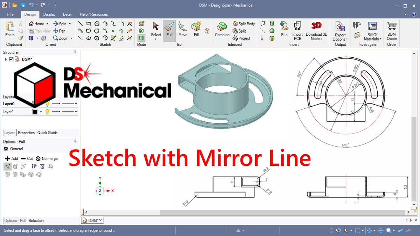Switch to the Detail ribbon tab
The height and width of the screenshot is (236, 420).
(68, 14)
